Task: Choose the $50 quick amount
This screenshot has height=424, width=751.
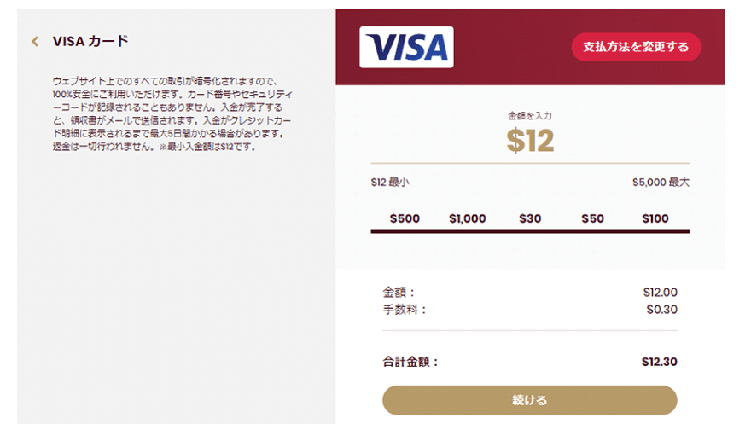Action: tap(592, 218)
